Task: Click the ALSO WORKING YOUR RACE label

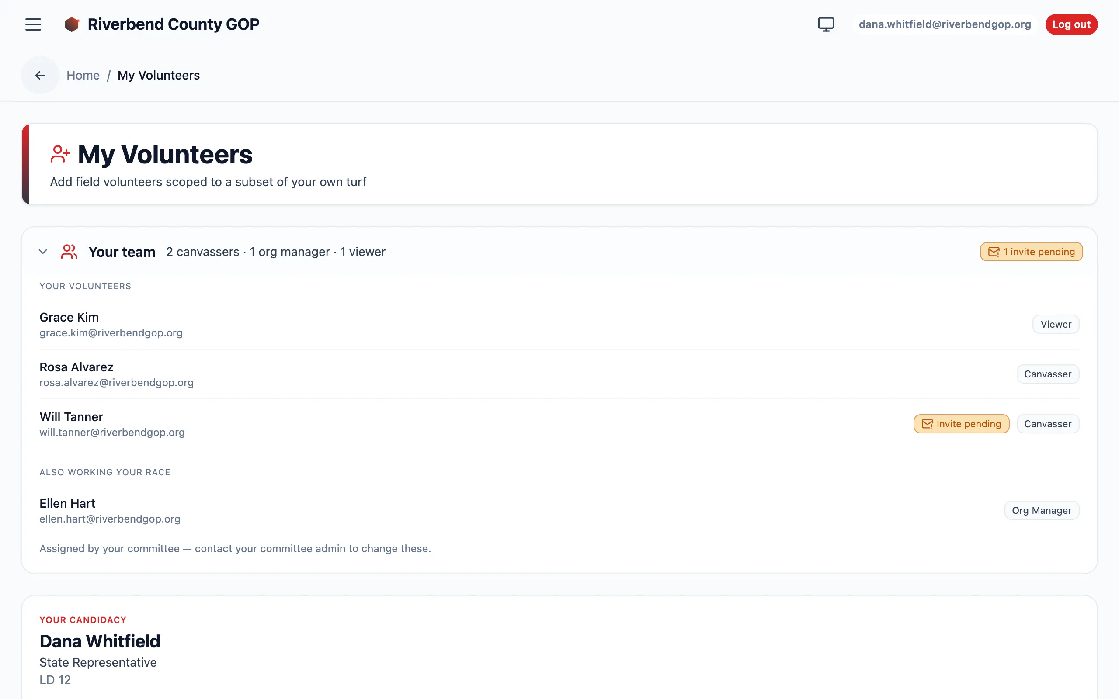Action: pyautogui.click(x=105, y=472)
